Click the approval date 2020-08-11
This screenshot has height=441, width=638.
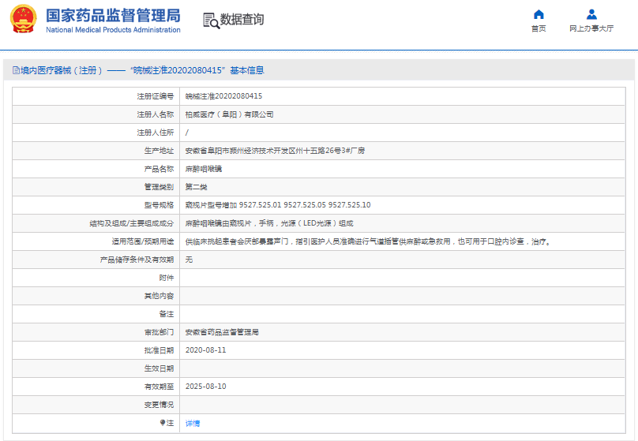(x=205, y=350)
